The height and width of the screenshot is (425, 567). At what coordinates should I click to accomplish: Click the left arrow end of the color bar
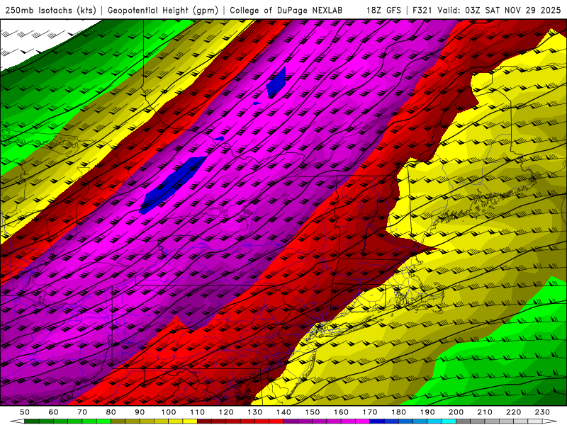17,421
